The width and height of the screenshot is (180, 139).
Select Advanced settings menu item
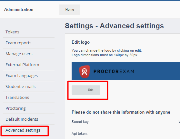(23, 130)
